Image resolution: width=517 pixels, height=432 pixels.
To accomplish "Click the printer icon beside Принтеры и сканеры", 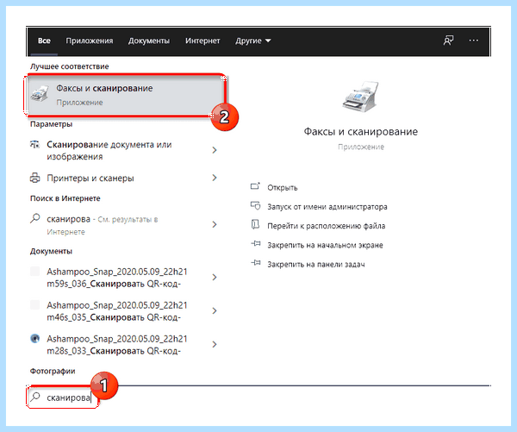I will coord(35,178).
